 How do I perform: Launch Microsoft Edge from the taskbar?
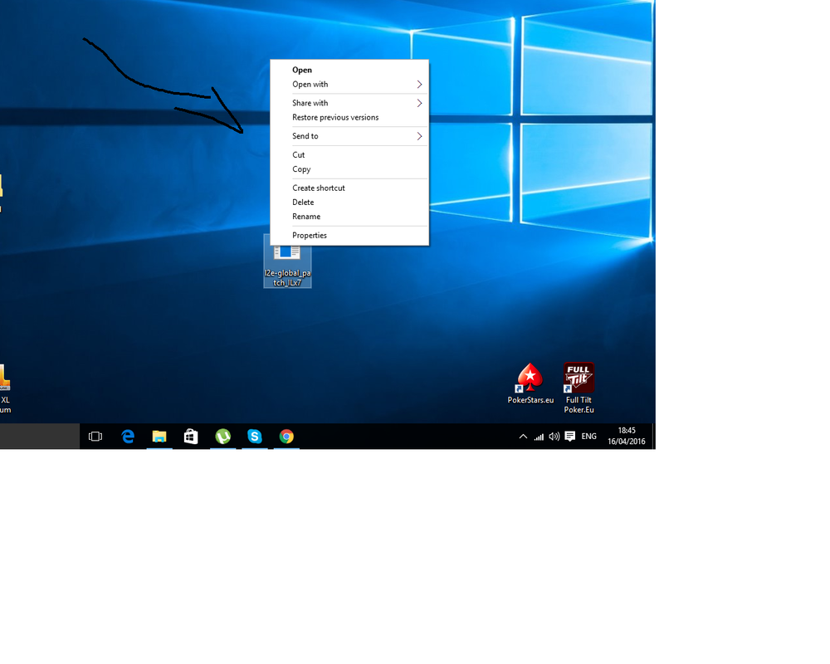pyautogui.click(x=128, y=437)
